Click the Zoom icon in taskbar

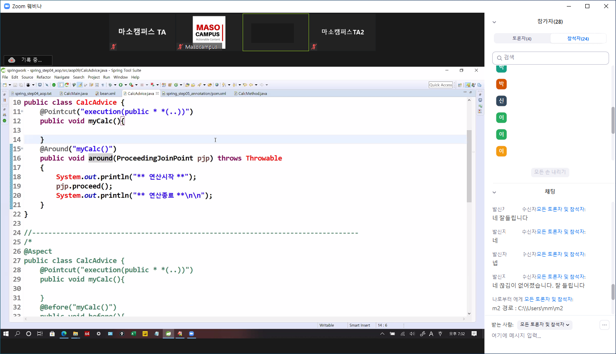click(x=191, y=334)
